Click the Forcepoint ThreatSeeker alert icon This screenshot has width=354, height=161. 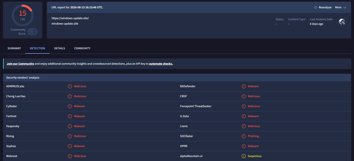244,106
